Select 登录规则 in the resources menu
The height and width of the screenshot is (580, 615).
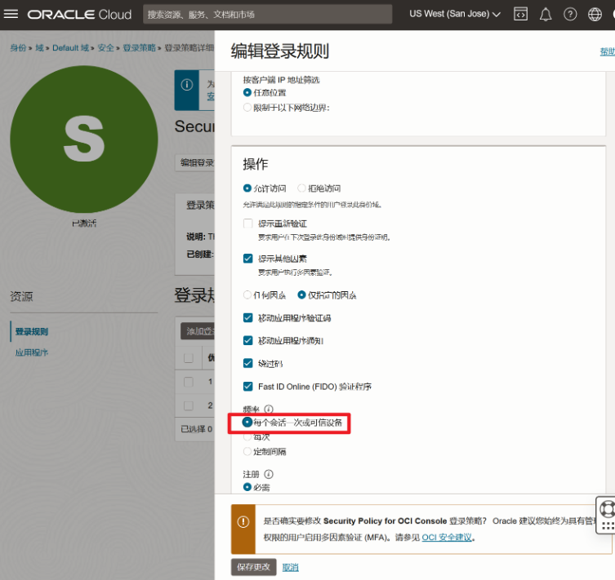[31, 332]
